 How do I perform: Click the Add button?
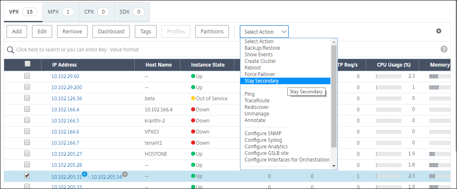pyautogui.click(x=17, y=32)
